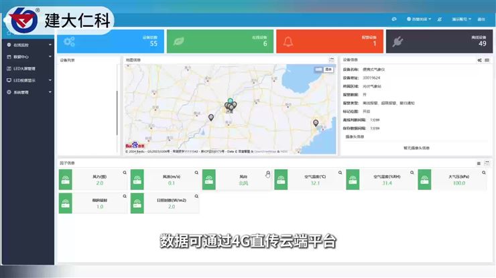Open the magnifier on the air temperature (℃) tile
Image resolution: width=496 pixels, height=278 pixels.
(340, 172)
